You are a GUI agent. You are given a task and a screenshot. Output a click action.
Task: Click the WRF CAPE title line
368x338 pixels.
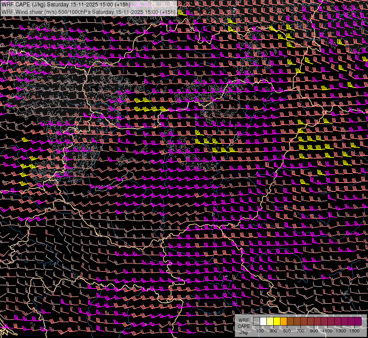click(66, 5)
